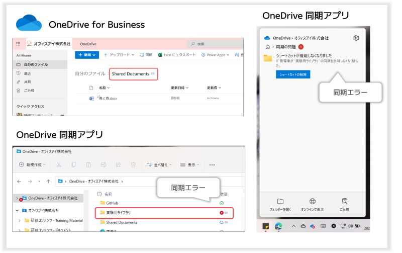Open the 並べ替え sort dropdown

159,165
